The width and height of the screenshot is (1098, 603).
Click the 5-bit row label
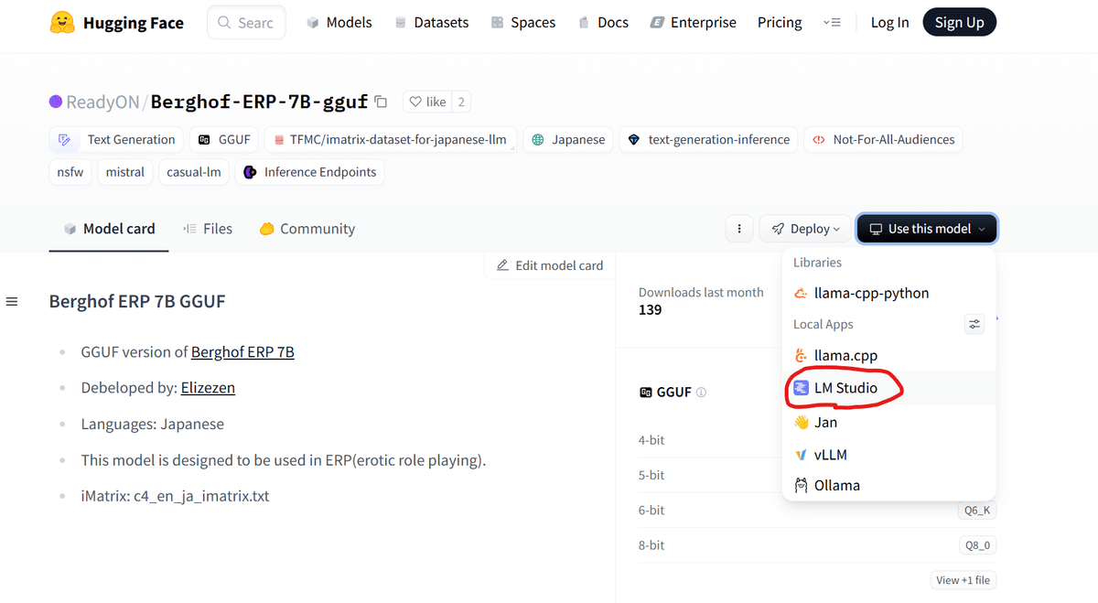tap(651, 475)
